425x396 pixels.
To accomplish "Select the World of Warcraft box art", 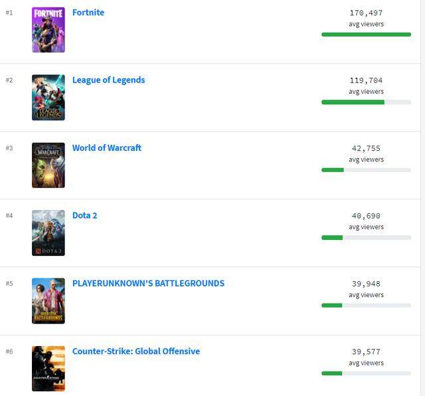I will click(48, 165).
